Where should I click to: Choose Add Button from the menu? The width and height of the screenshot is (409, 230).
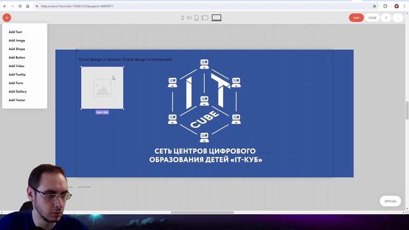point(17,57)
